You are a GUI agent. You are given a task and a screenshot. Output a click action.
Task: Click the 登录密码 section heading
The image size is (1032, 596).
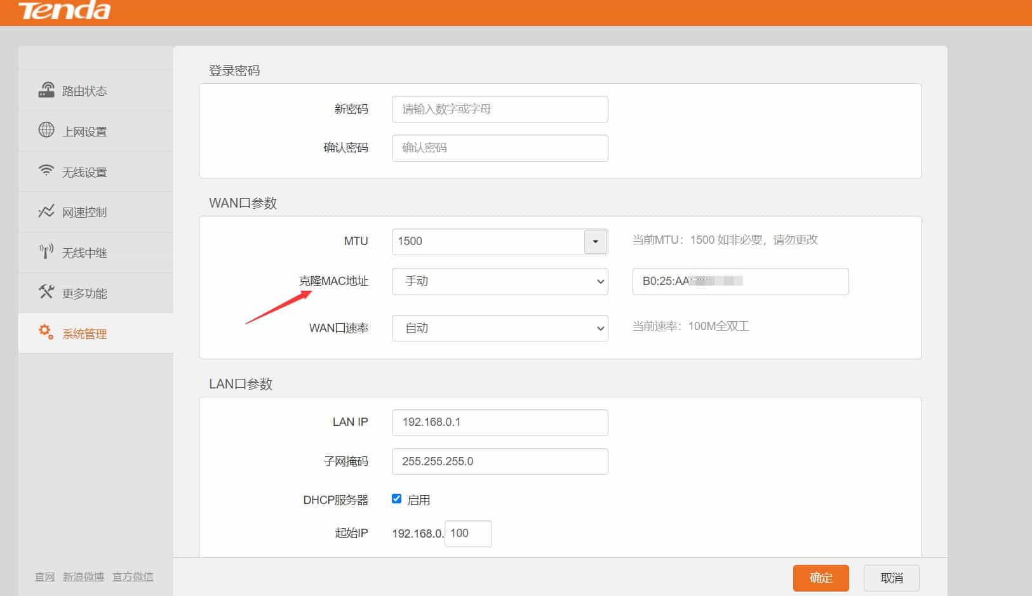click(x=234, y=70)
